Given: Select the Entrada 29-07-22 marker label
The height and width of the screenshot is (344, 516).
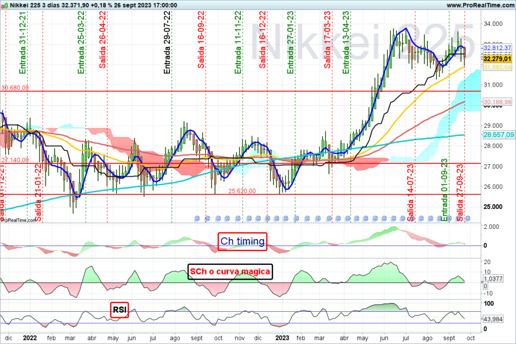Looking at the screenshot, I should click(x=167, y=43).
